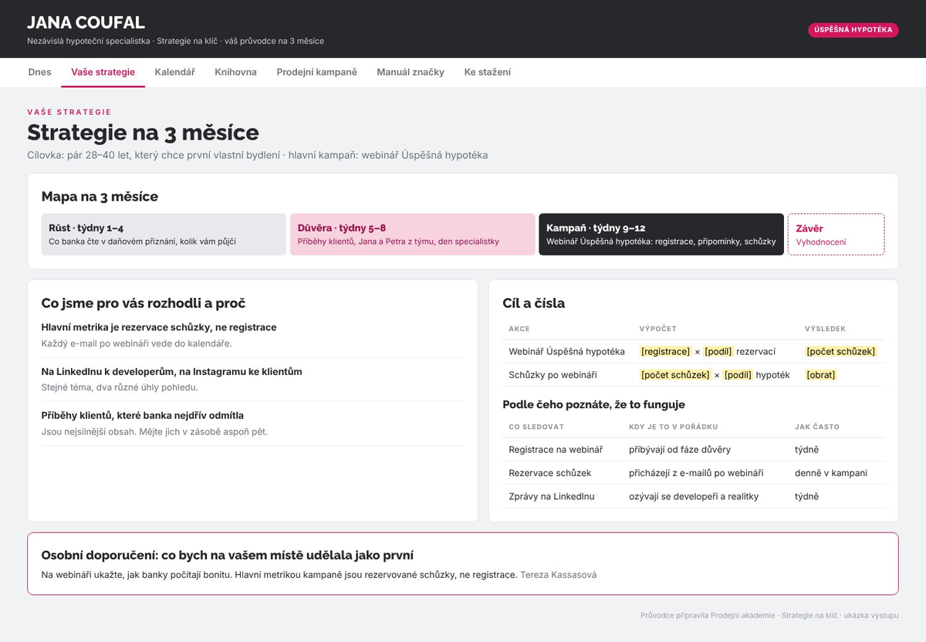
Task: Click "Na LinkedInu k developerům, na Instagramu ke klientům"
Action: pyautogui.click(x=171, y=372)
